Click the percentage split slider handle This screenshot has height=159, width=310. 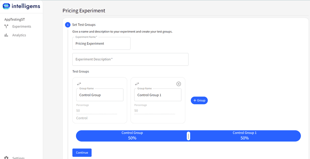(188, 136)
